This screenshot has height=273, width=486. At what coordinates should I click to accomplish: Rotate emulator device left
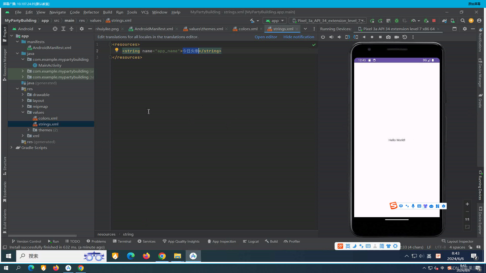pyautogui.click(x=347, y=37)
